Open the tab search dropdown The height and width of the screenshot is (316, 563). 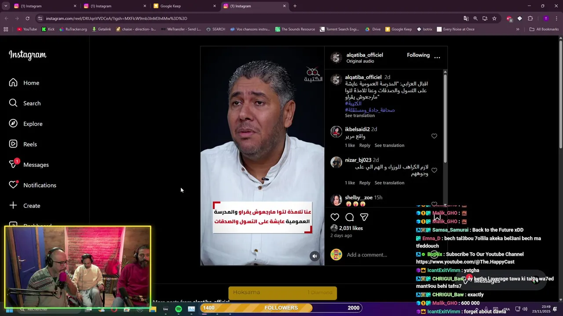pos(6,6)
